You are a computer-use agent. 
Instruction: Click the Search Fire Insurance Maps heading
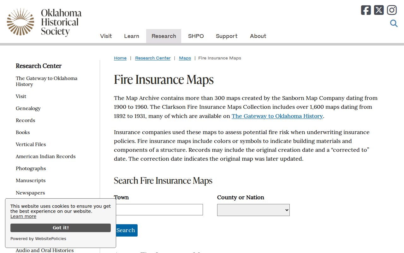click(163, 181)
